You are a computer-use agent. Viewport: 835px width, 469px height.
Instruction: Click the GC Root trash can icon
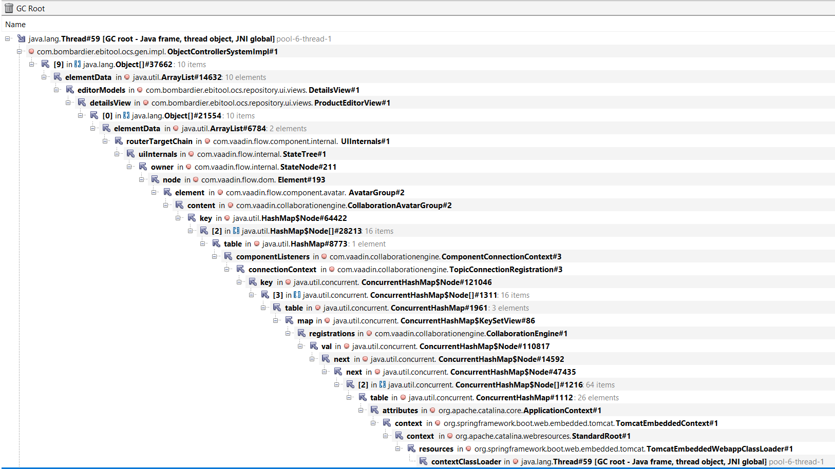click(9, 8)
